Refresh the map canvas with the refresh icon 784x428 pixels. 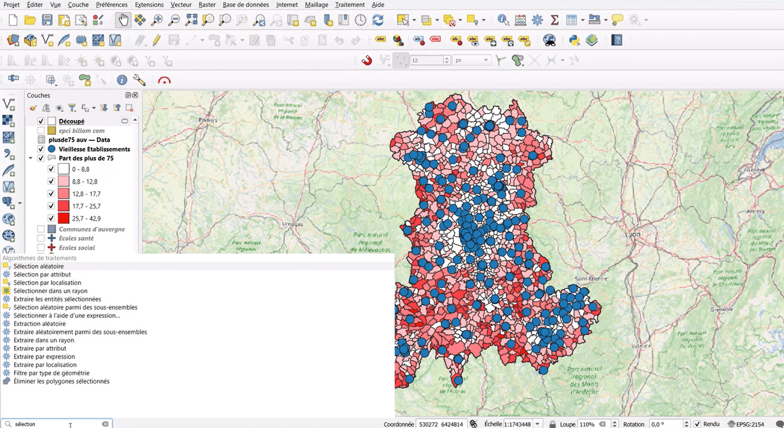pos(378,20)
